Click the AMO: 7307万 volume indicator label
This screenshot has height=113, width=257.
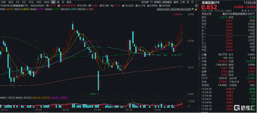(x=7, y=98)
